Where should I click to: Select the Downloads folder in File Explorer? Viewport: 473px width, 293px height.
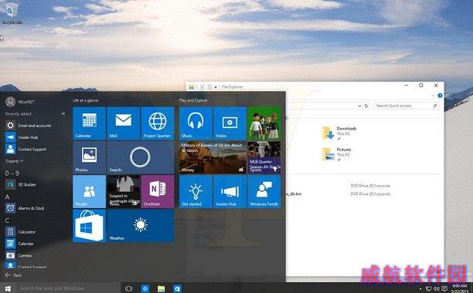tap(339, 133)
